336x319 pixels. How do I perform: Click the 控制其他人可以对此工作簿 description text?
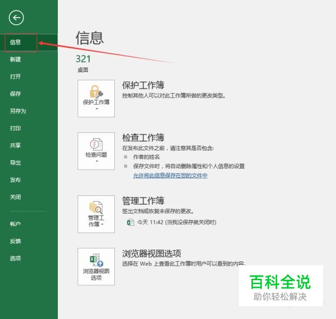click(x=174, y=96)
